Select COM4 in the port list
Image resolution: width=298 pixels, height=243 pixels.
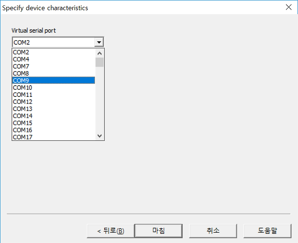pos(53,59)
